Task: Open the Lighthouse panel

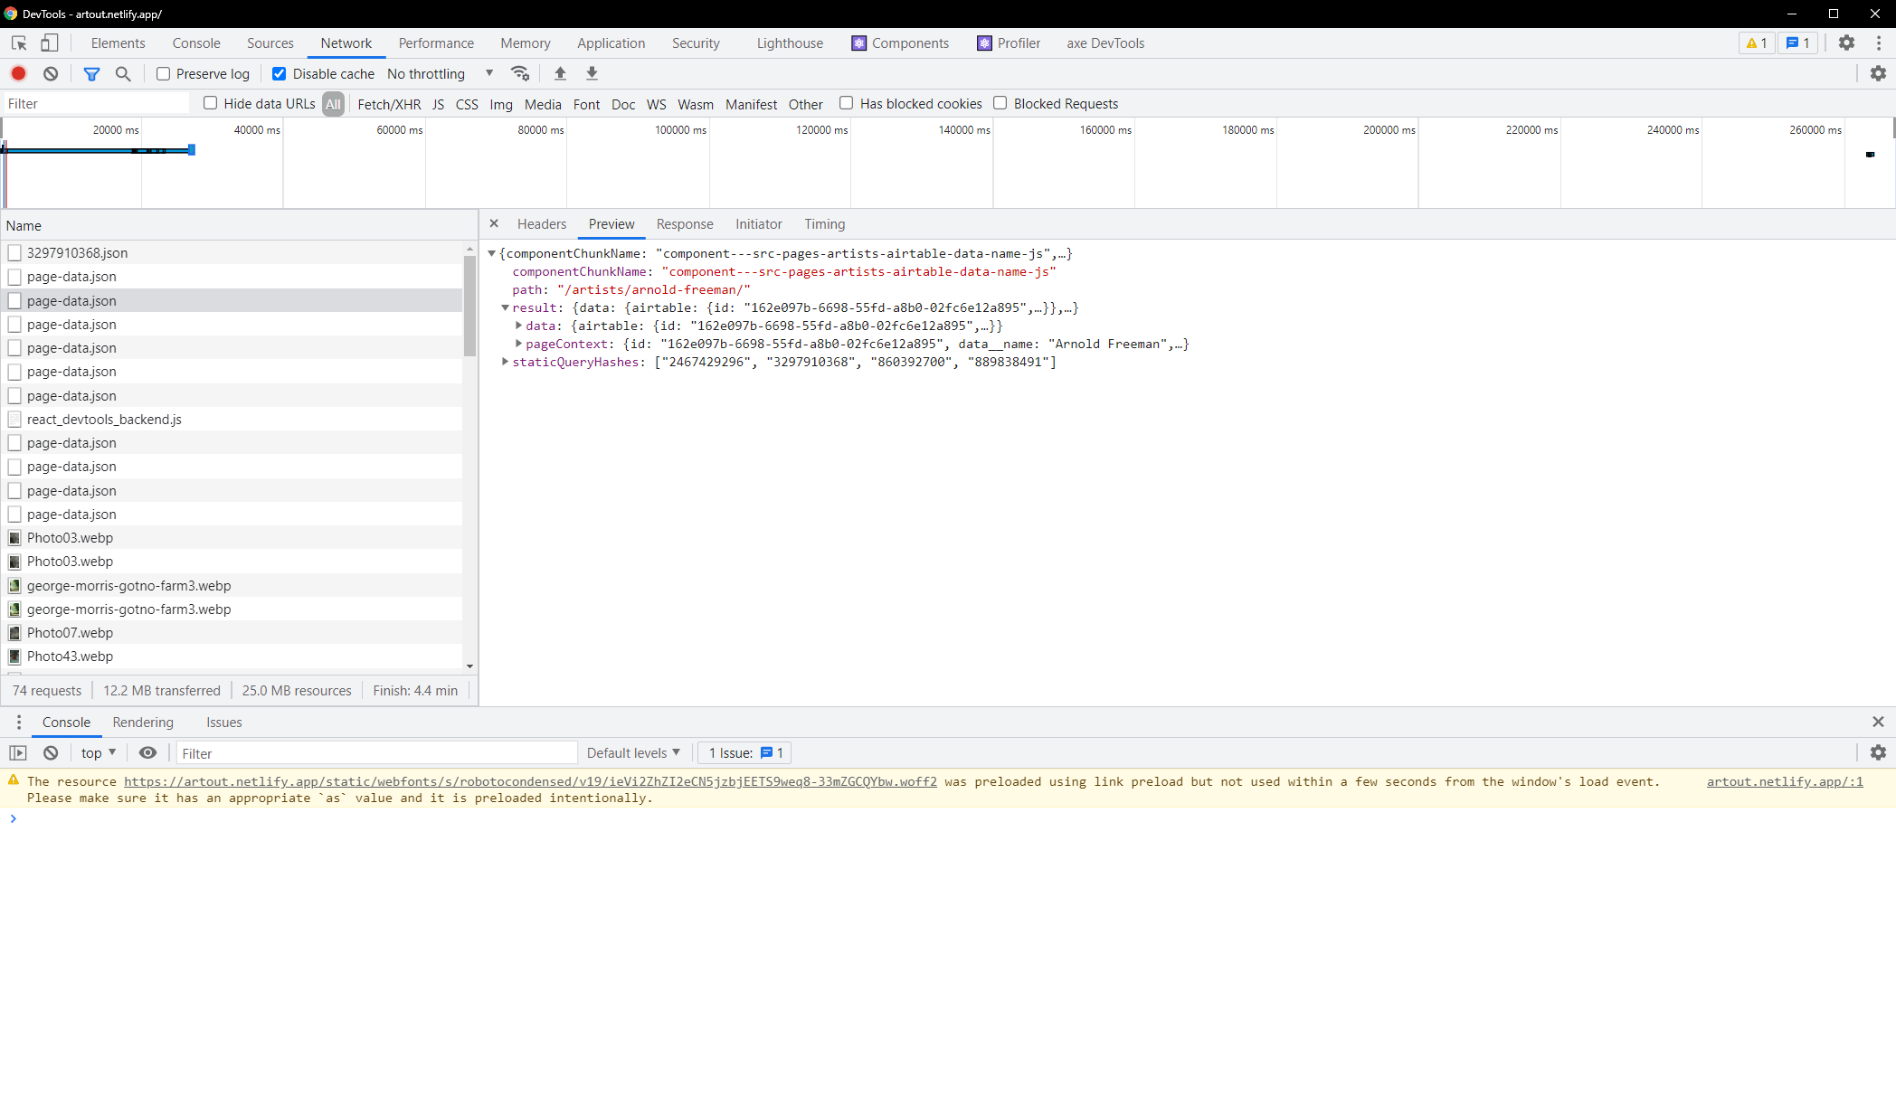Action: [790, 43]
